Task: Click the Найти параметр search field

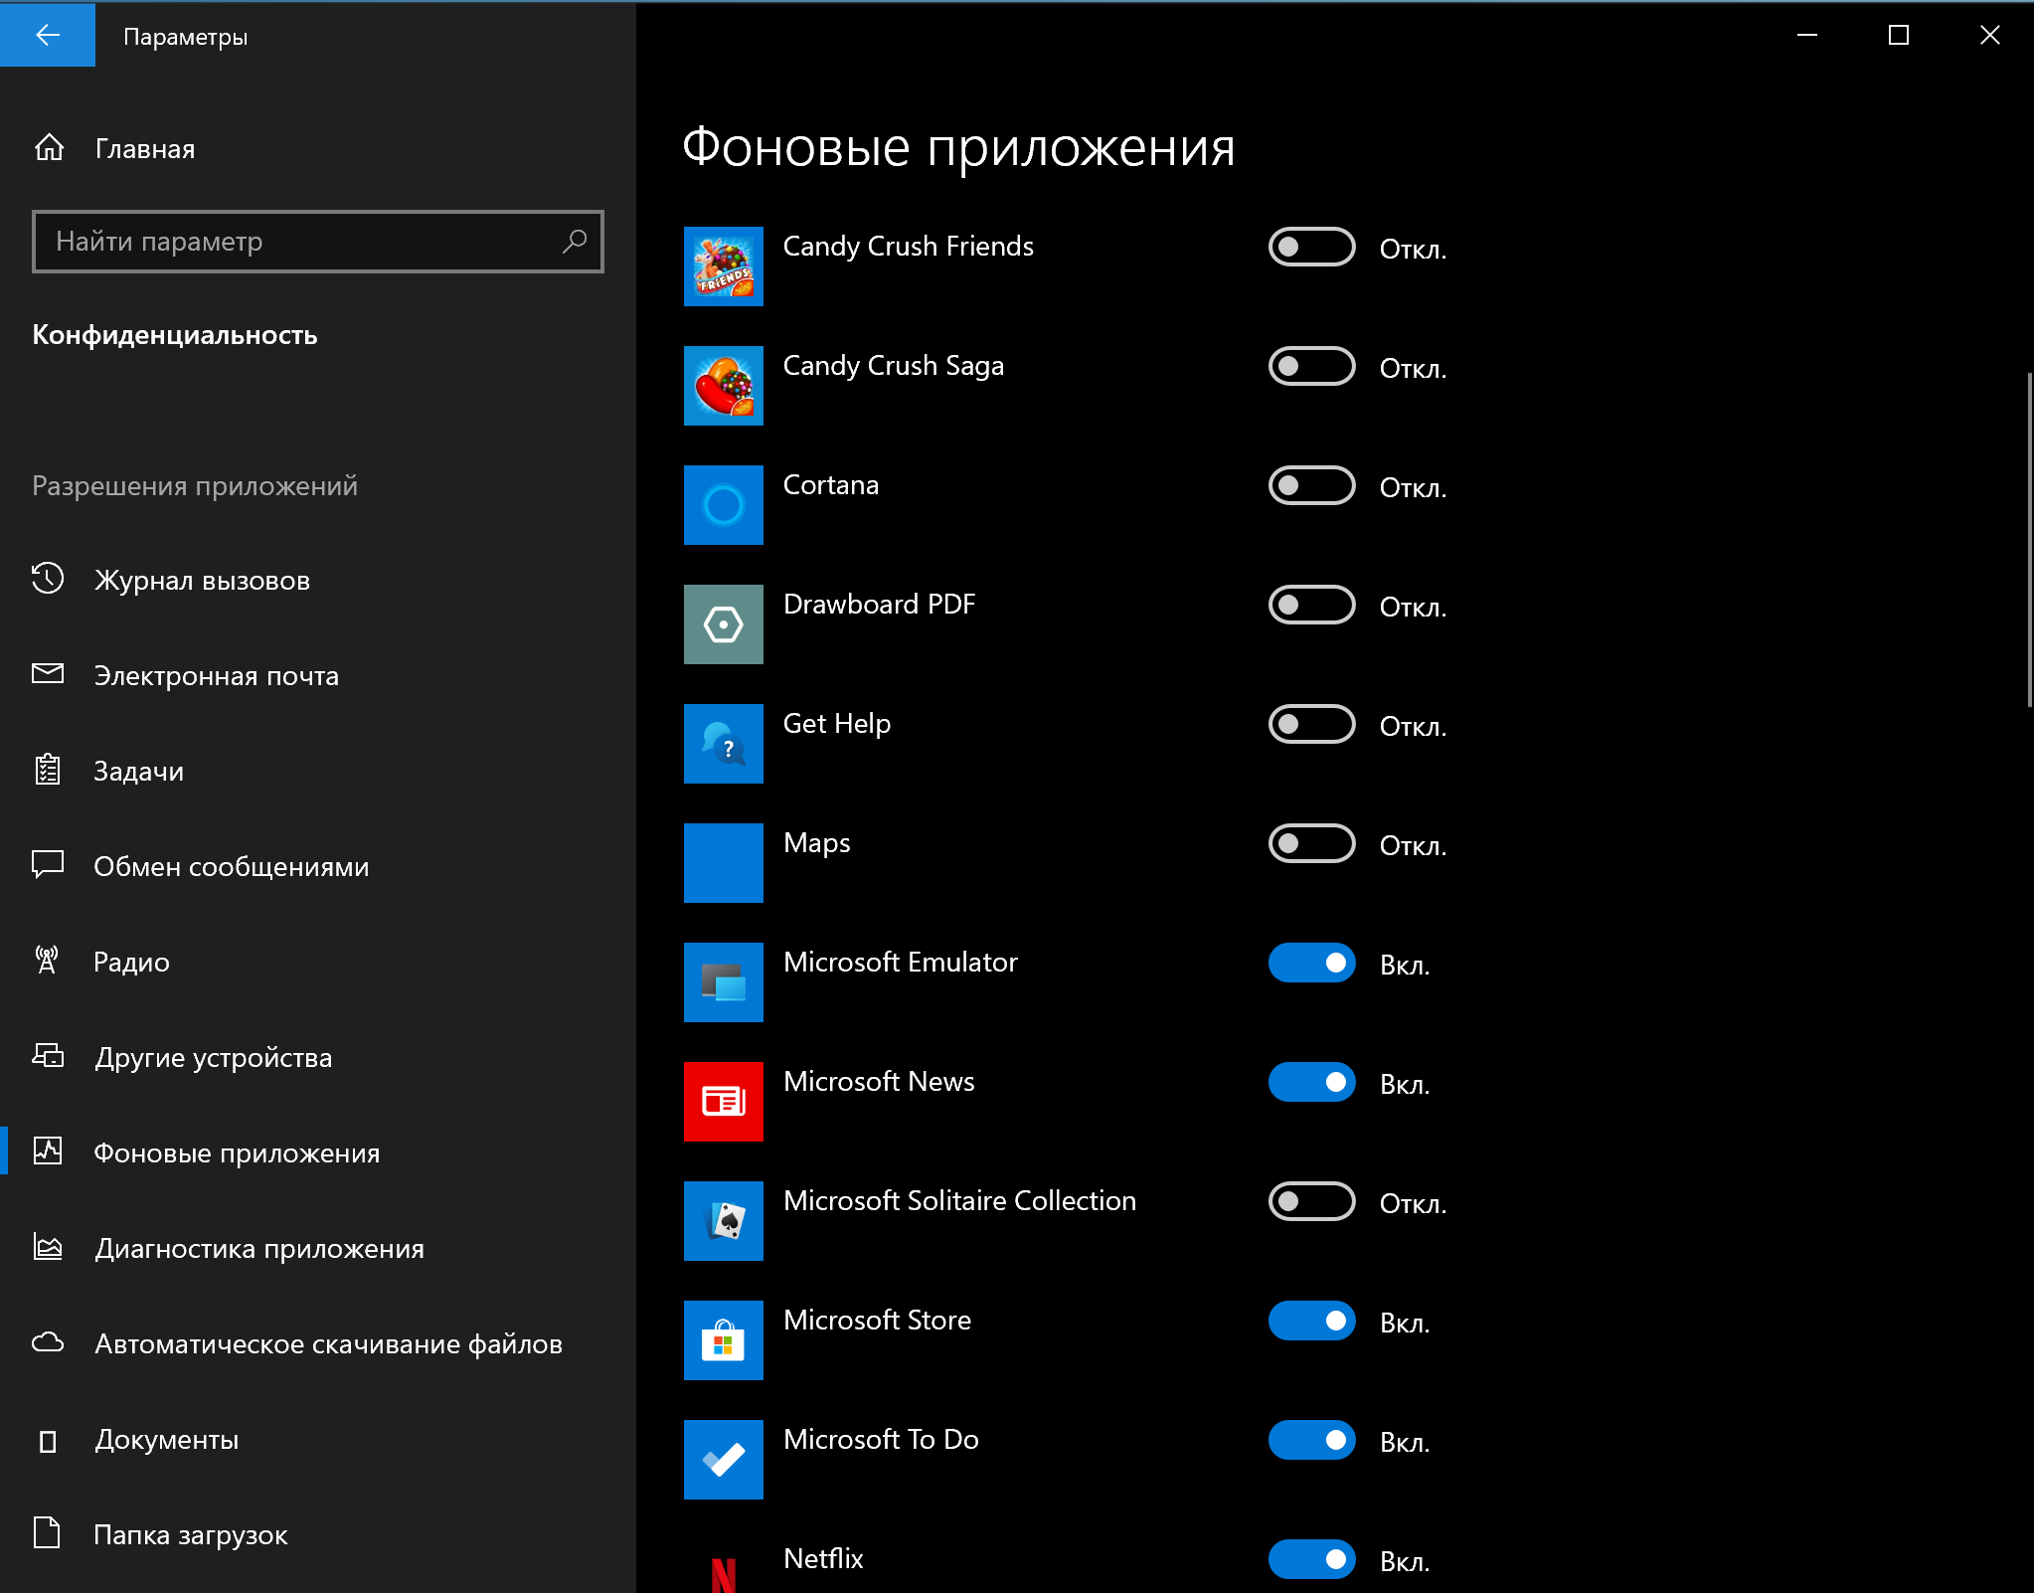Action: [318, 241]
